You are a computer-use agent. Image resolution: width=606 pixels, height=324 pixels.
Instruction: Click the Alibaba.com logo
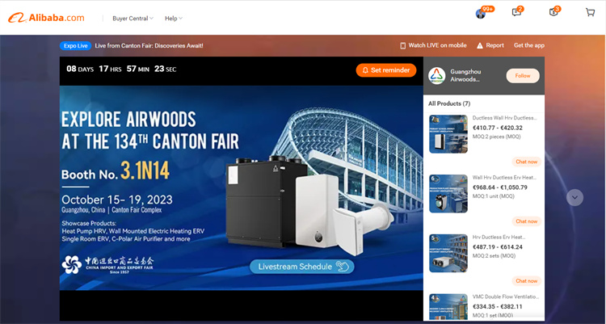[x=47, y=17]
